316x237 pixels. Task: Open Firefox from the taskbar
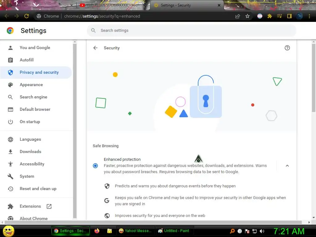(x=97, y=231)
